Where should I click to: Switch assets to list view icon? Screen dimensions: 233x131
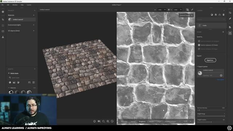point(34,83)
